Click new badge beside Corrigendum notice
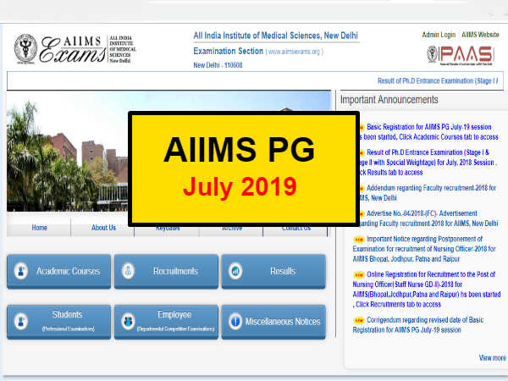The width and height of the screenshot is (508, 381). (359, 320)
